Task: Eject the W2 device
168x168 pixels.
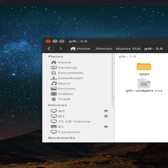Action: pyautogui.click(x=106, y=111)
